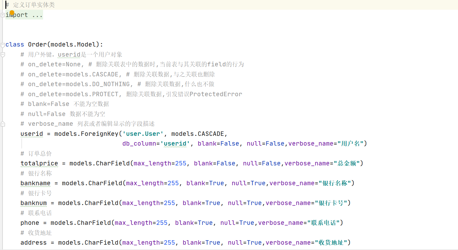Click the comment "# 用户外键, userid是一个用户对象"
The height and width of the screenshot is (250, 458).
[71, 54]
